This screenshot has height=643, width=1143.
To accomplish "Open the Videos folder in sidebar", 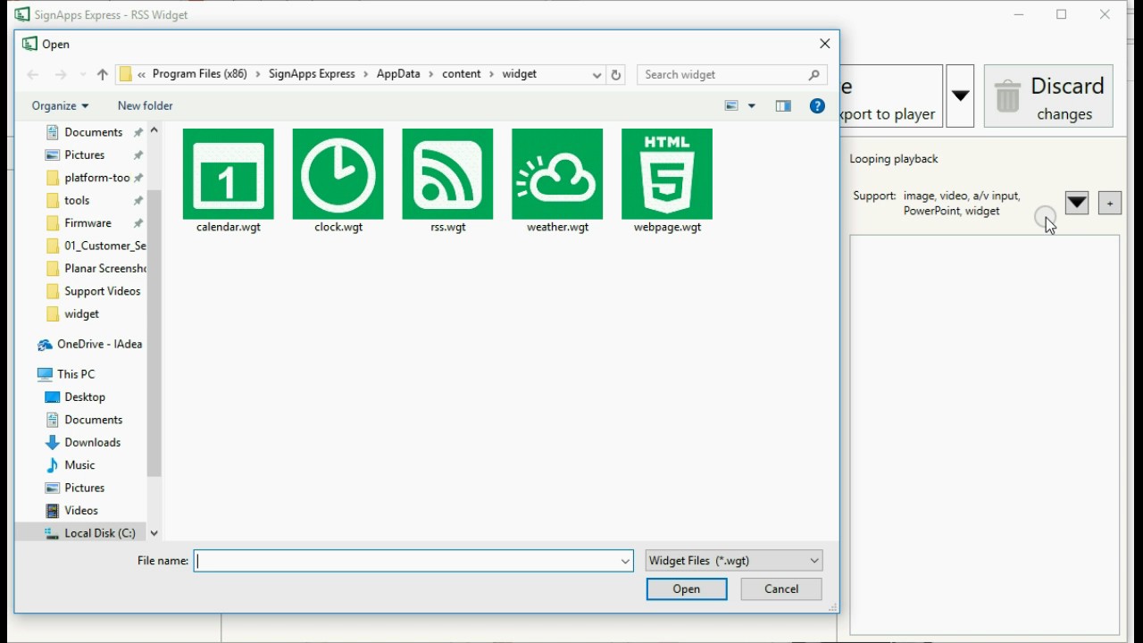I will coord(81,511).
